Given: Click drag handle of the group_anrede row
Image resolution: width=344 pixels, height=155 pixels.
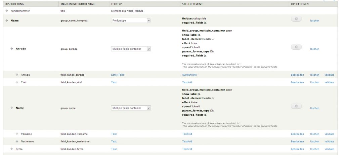Looking at the screenshot, I should tap(12, 49).
